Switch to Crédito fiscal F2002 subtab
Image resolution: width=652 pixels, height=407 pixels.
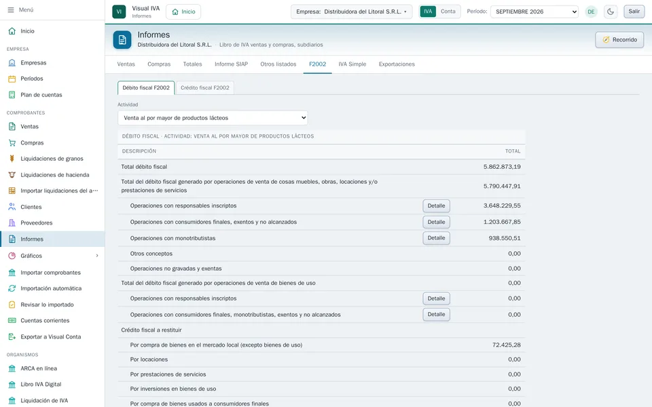point(205,88)
